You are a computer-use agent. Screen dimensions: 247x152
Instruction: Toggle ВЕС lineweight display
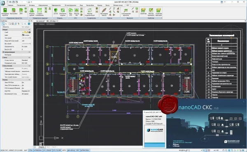pyautogui.click(x=78, y=150)
